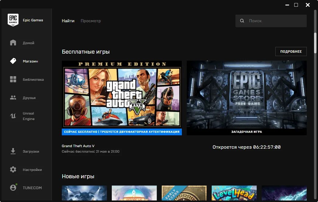Image resolution: width=318 pixels, height=202 pixels.
Task: Click the СЕЙЧАС БЕСПЛАТНО blue banner strip
Action: tap(122, 132)
